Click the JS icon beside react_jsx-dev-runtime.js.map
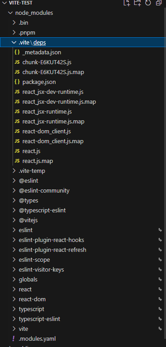Image resolution: width=166 pixels, height=347 pixels. [17, 102]
